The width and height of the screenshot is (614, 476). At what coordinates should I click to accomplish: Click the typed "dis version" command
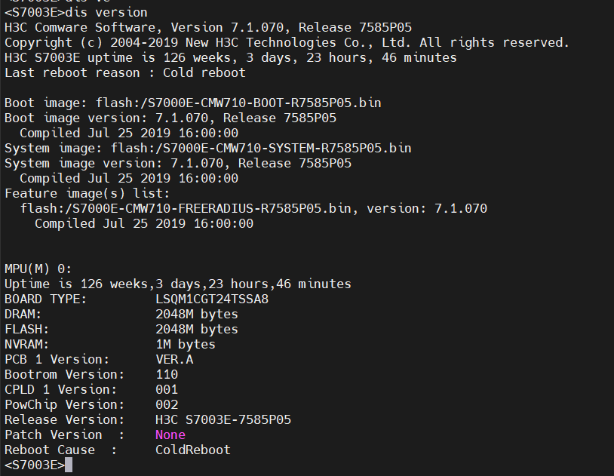[106, 12]
